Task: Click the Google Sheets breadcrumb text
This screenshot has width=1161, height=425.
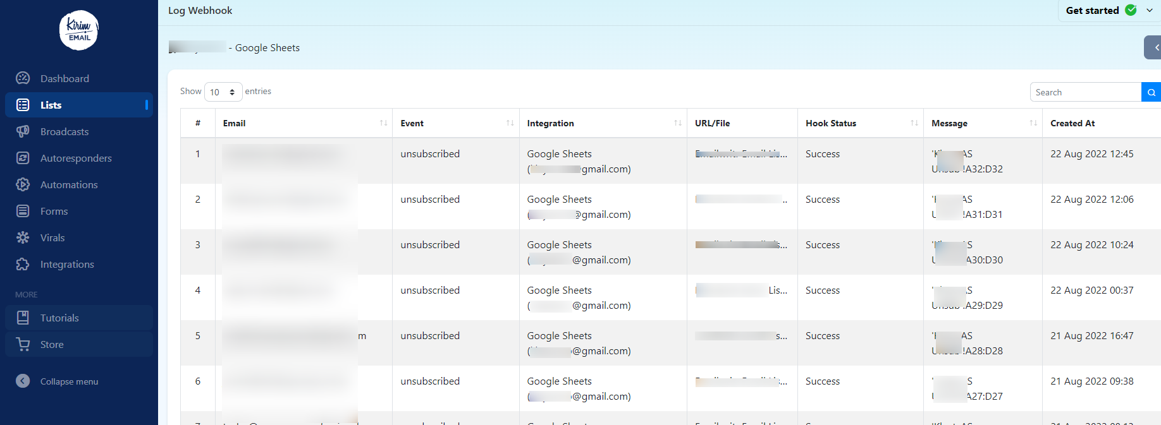Action: click(x=267, y=47)
